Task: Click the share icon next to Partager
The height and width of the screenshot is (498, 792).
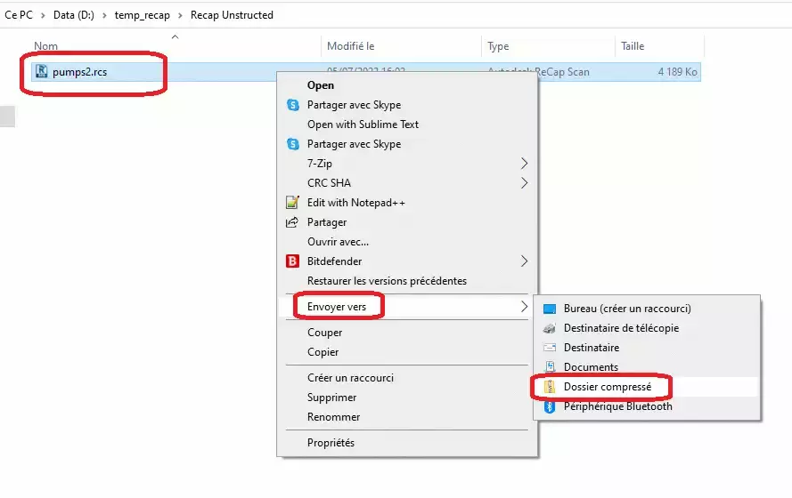Action: point(292,222)
